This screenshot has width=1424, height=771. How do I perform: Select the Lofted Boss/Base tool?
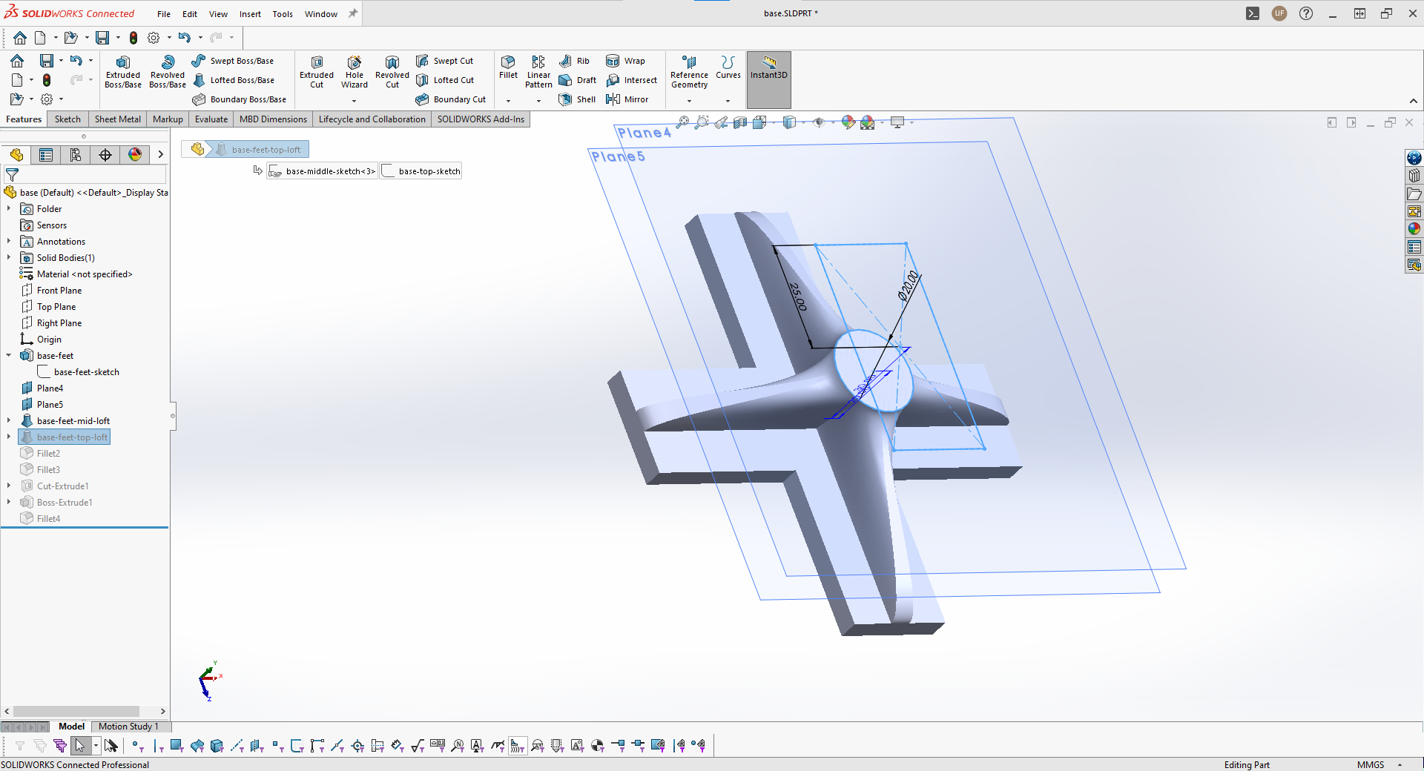[234, 80]
